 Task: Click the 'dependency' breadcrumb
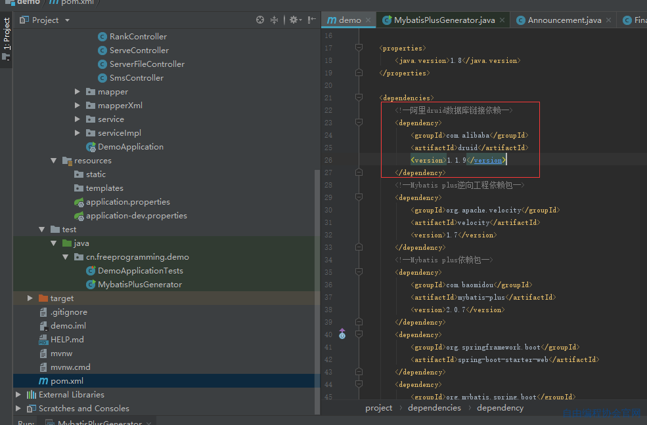pyautogui.click(x=500, y=408)
